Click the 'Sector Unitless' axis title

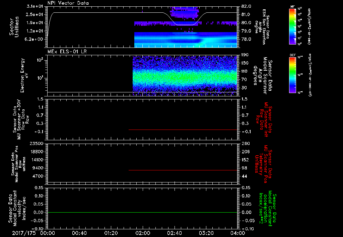[14, 27]
